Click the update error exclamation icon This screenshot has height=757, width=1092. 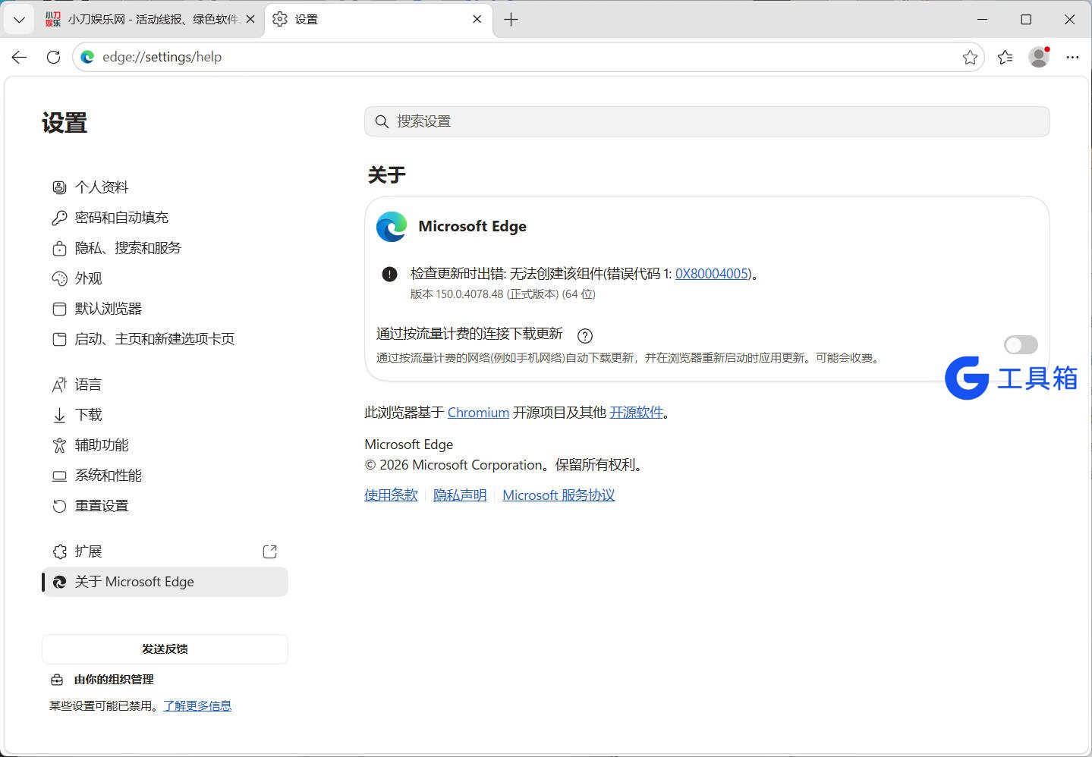point(389,274)
